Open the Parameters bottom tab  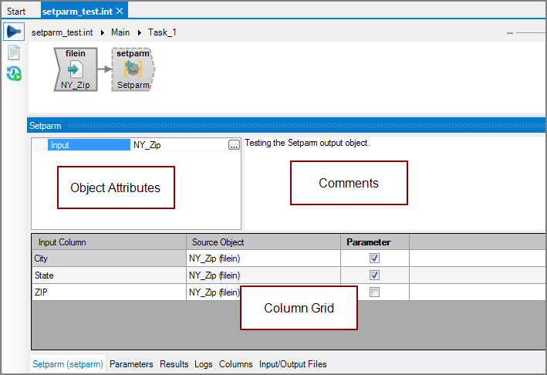pos(131,364)
